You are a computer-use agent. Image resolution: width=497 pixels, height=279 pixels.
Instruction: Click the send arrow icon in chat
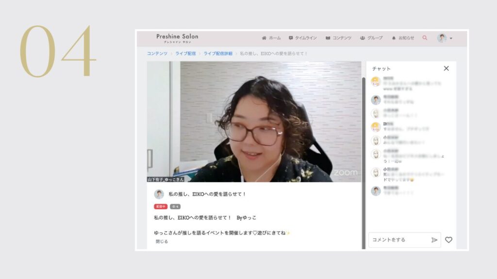click(x=434, y=240)
